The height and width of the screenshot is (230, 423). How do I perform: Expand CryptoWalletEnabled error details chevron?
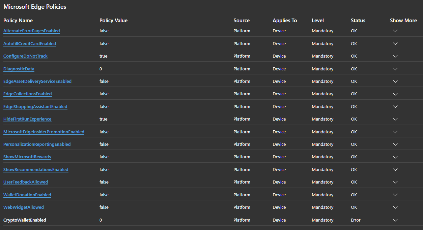click(x=395, y=220)
